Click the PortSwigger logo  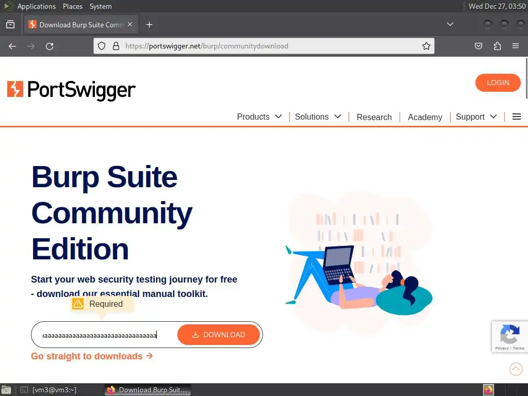[71, 90]
